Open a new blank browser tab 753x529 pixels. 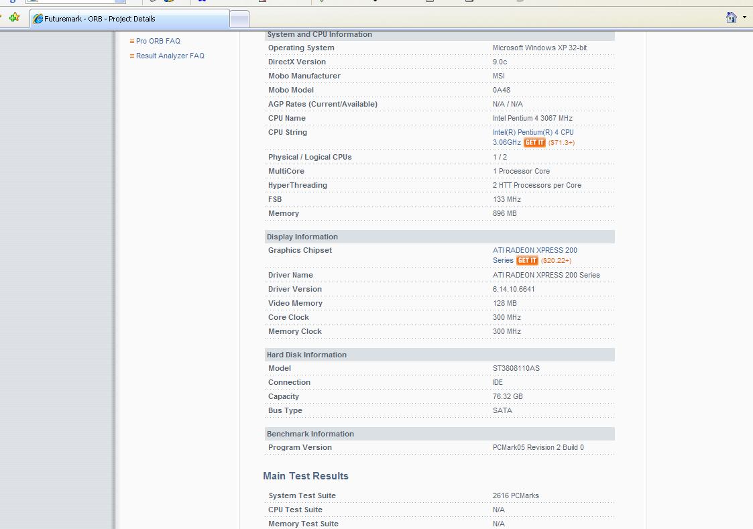coord(239,19)
